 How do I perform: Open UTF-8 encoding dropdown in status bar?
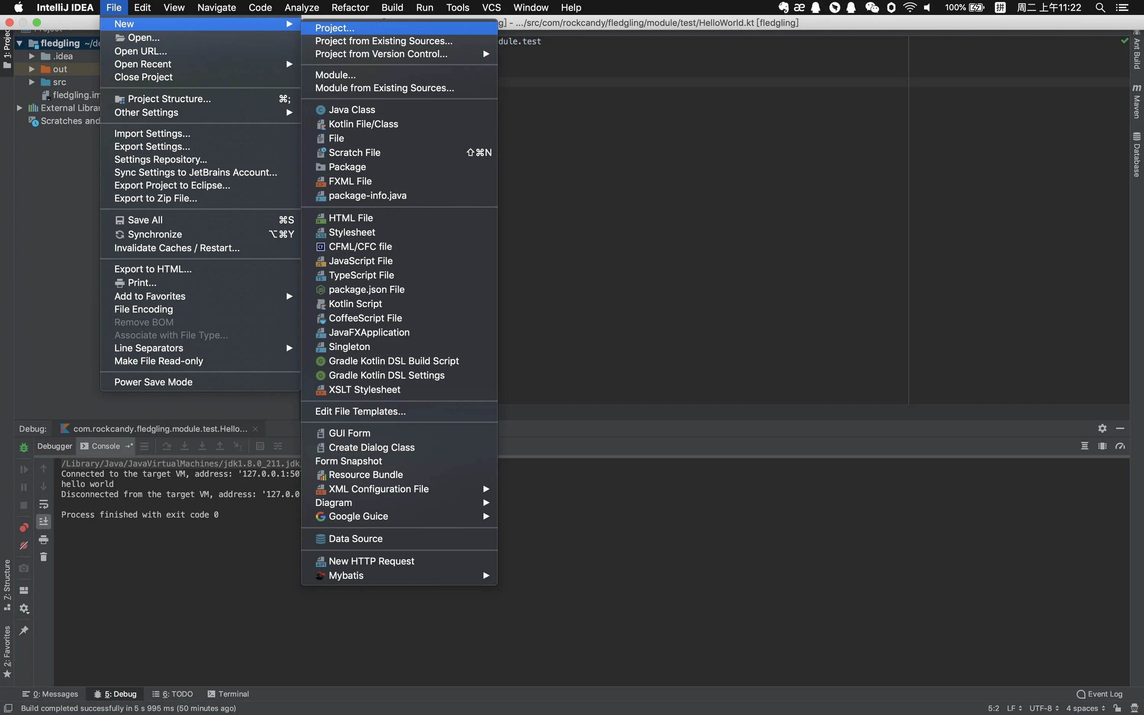click(1044, 708)
